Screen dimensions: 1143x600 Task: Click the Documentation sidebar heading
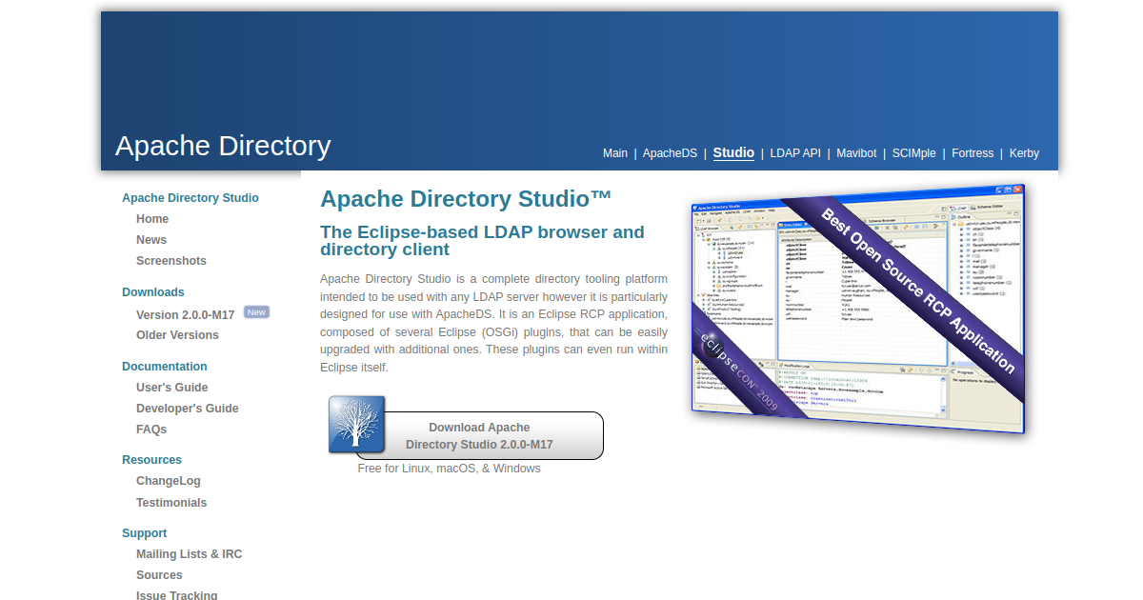pos(165,367)
